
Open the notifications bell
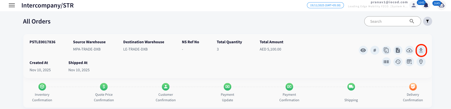pyautogui.click(x=426, y=5)
